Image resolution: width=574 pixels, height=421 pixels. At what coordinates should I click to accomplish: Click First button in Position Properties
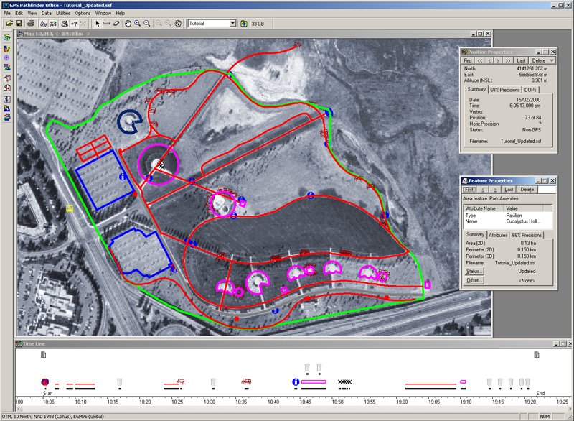pos(468,60)
